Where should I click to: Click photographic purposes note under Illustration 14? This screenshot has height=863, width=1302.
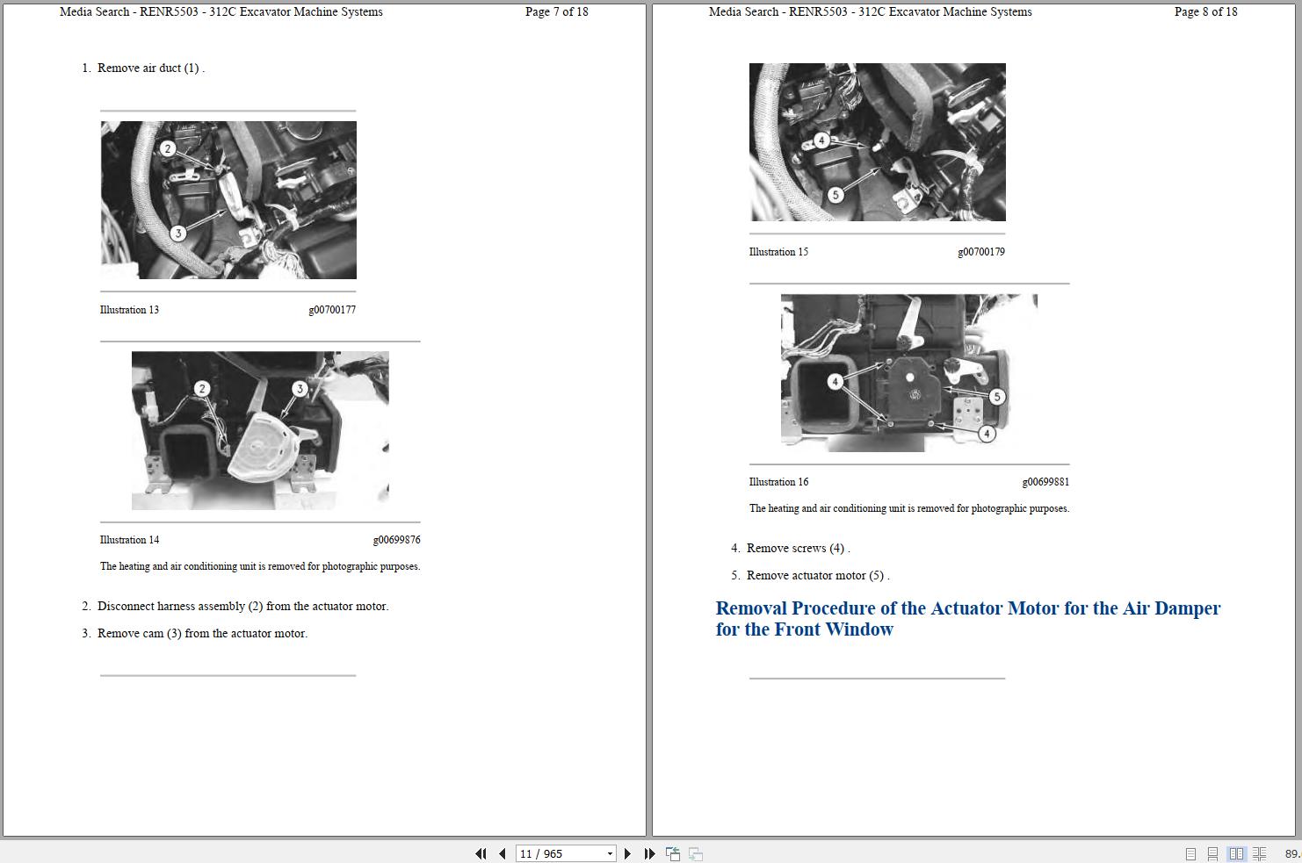coord(260,566)
